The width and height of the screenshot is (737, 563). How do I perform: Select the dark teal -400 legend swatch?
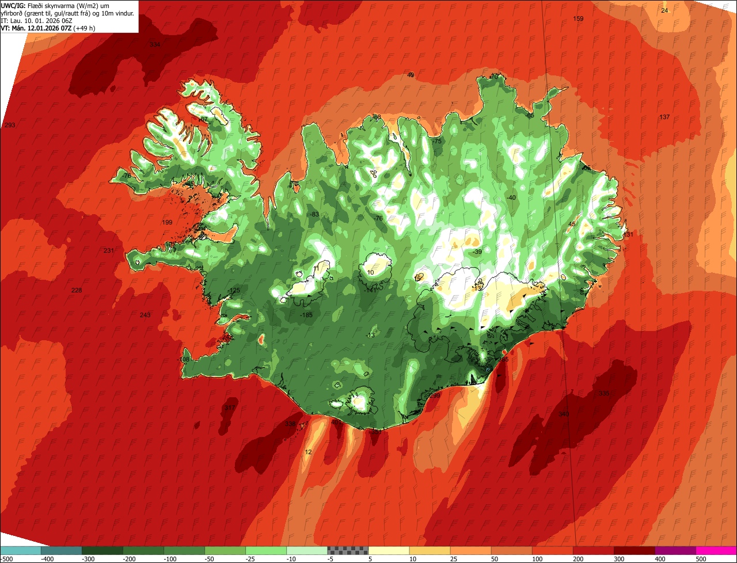click(61, 550)
